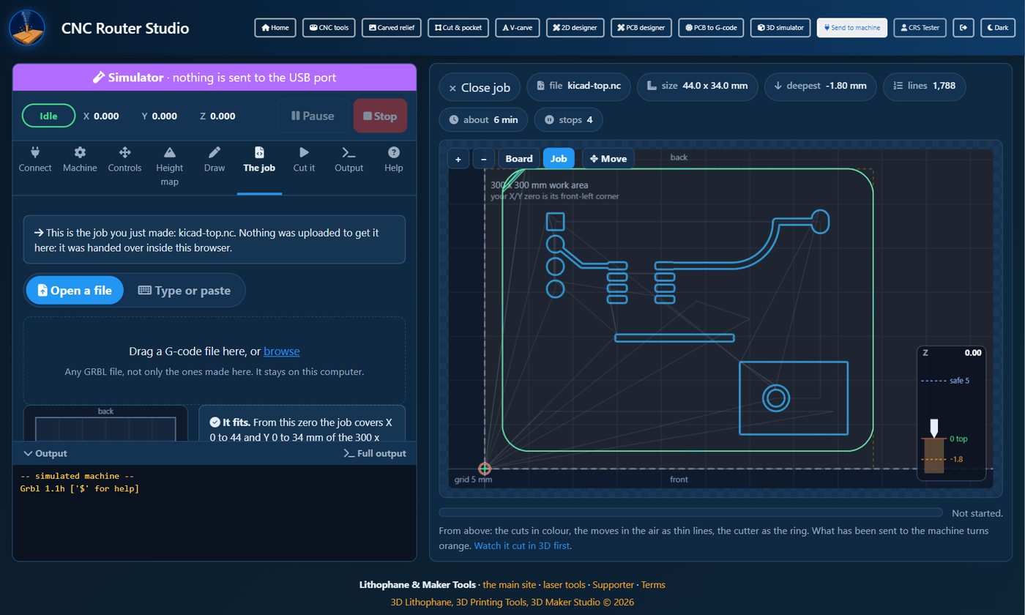Screen dimensions: 1025x615
Task: Close the current job
Action: click(480, 87)
